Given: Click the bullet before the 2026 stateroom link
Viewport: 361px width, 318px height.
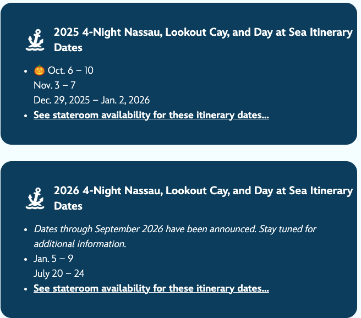Looking at the screenshot, I should [x=25, y=289].
